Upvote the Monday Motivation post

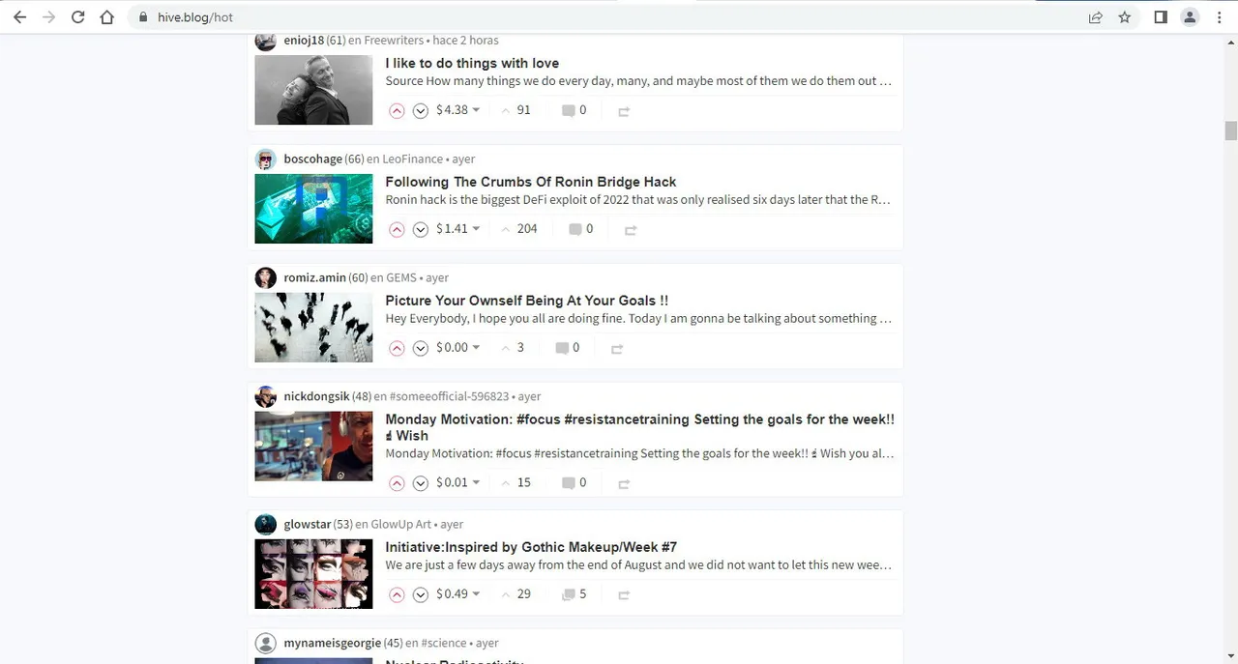[x=397, y=483]
